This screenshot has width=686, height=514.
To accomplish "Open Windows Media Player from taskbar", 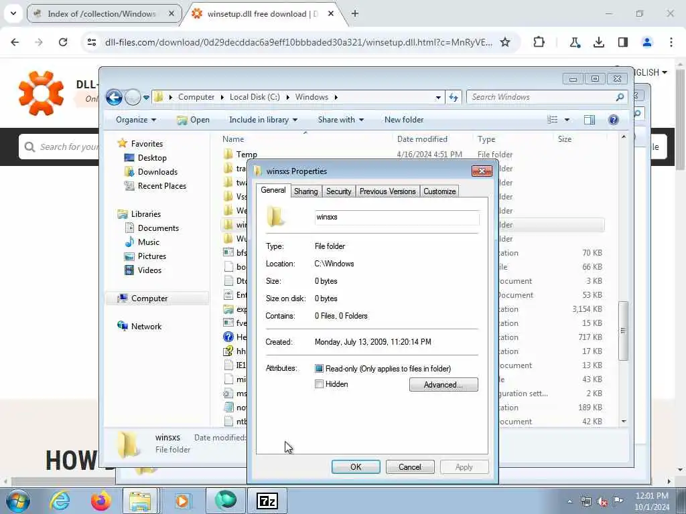I will pos(182,501).
